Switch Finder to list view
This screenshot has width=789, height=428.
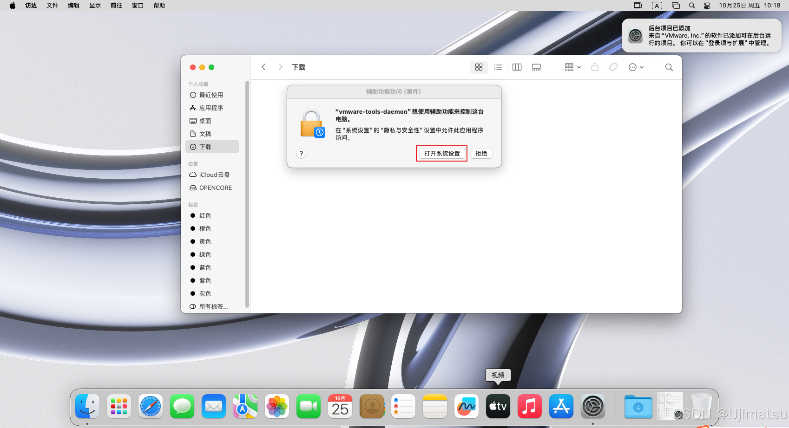pyautogui.click(x=498, y=67)
